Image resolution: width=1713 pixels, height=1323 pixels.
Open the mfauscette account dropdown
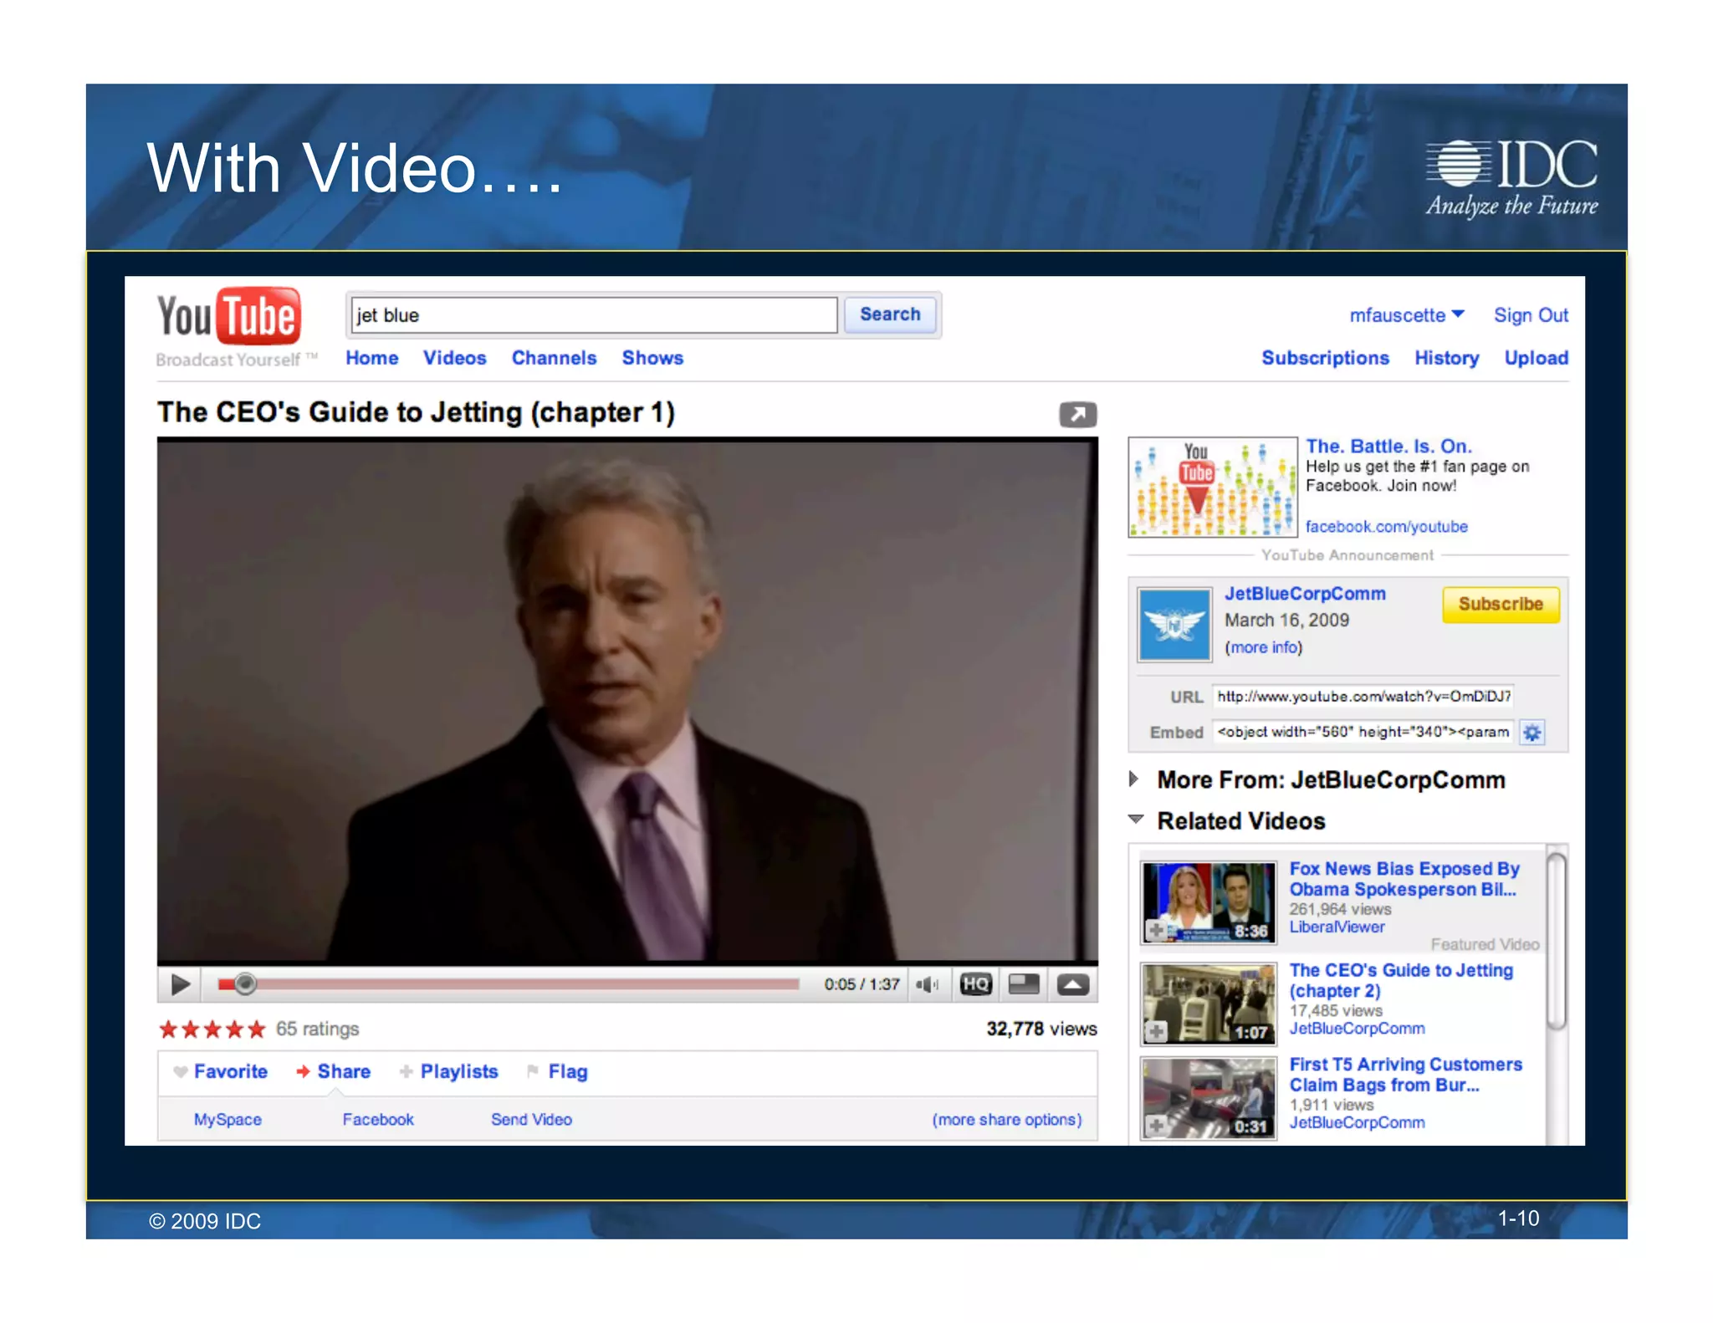tap(1406, 315)
